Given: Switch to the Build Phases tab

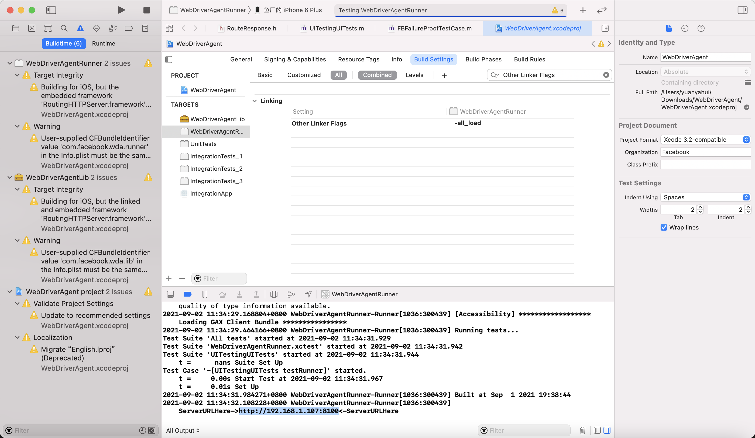Looking at the screenshot, I should [483, 59].
